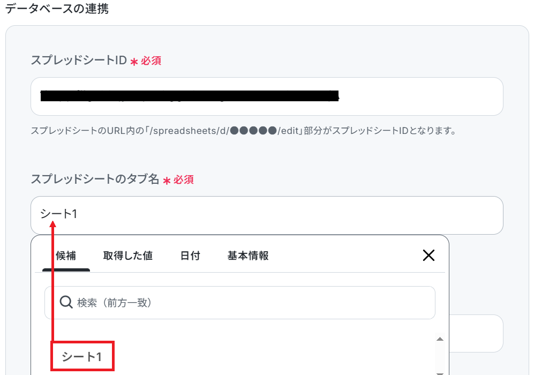Click the down arrow of the candidate list scrollbar
The height and width of the screenshot is (375, 534).
pos(440,373)
